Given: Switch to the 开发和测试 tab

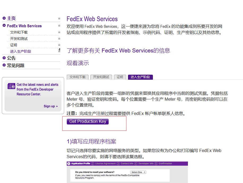Looking at the screenshot, I should click(x=101, y=77).
